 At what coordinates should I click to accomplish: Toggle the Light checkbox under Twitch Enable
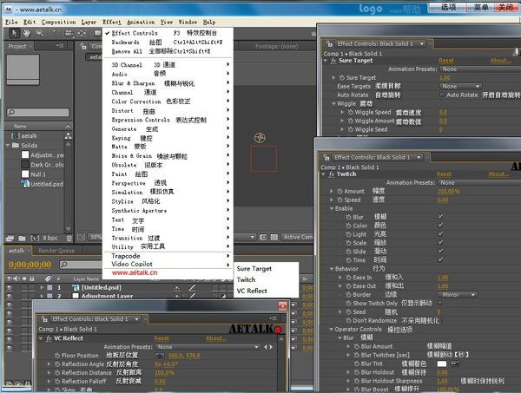(x=441, y=233)
